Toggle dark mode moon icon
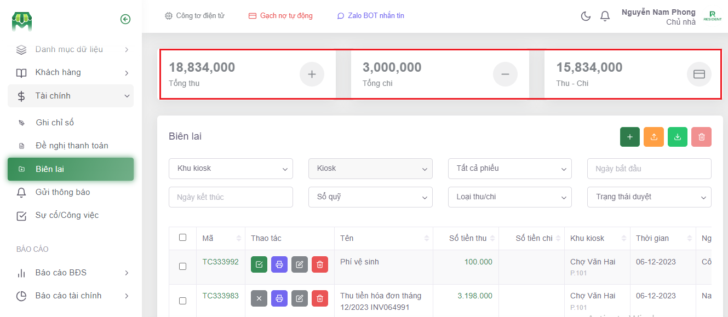 [x=586, y=16]
